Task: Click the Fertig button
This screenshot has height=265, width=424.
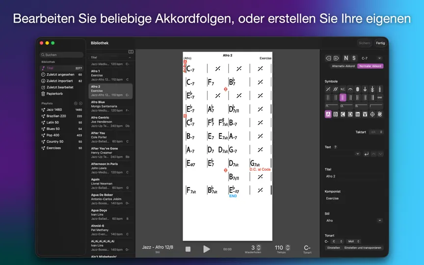Action: [x=380, y=43]
